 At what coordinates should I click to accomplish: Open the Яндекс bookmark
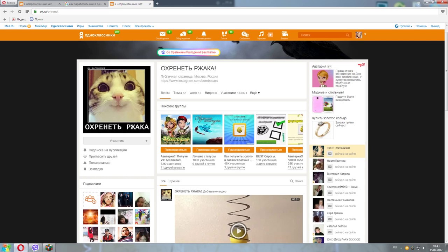click(19, 19)
